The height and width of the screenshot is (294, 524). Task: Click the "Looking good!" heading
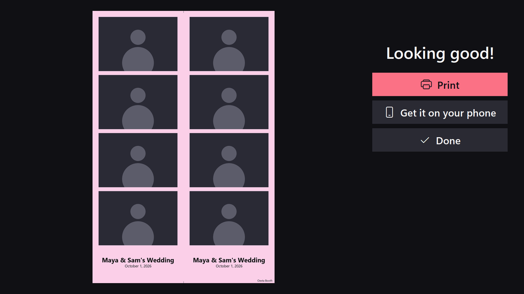440,53
